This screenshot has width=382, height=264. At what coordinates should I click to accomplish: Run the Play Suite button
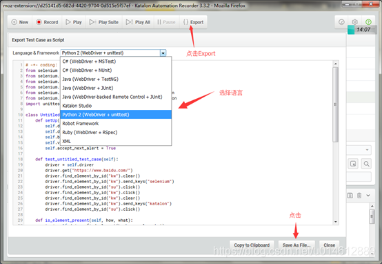tap(104, 22)
